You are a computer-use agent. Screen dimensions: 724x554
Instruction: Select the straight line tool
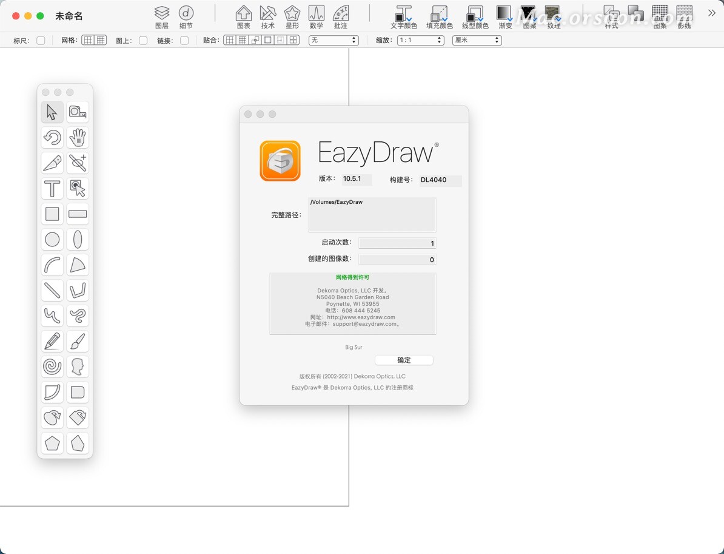click(x=52, y=290)
